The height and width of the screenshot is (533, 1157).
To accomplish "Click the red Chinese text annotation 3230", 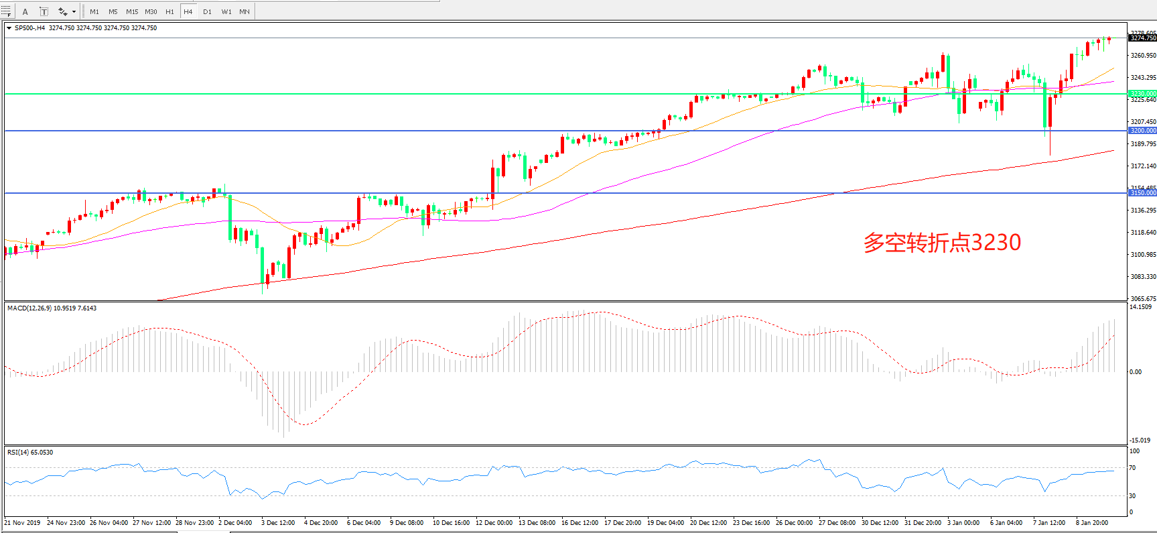I will (942, 242).
